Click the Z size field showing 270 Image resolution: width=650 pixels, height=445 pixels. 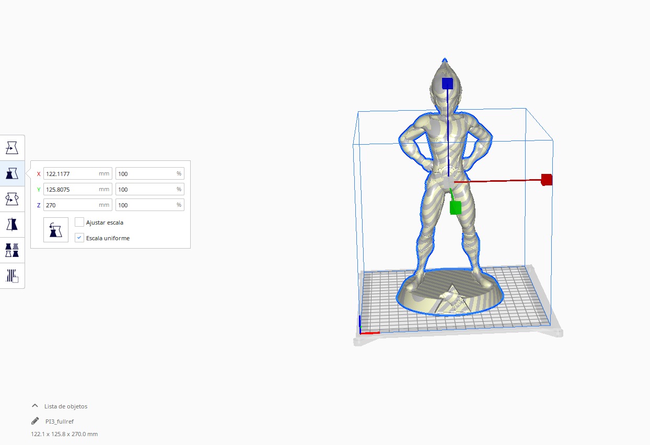[x=78, y=205]
